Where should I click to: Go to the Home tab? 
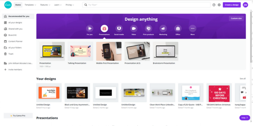click(18, 5)
